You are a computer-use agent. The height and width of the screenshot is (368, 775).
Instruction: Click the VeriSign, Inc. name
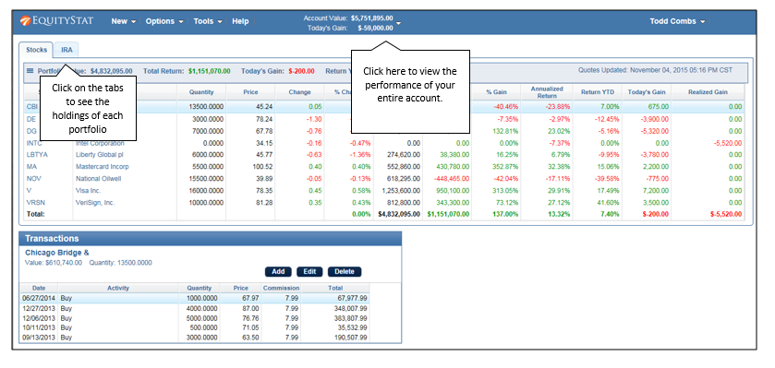[95, 202]
